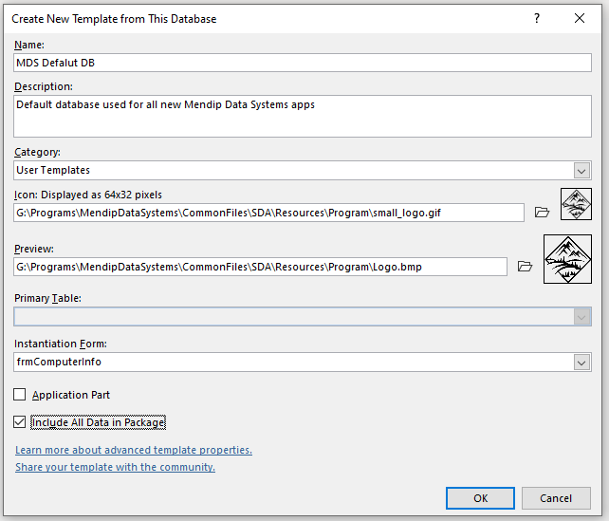Check the Application Part checkbox
This screenshot has width=609, height=521.
(x=19, y=395)
